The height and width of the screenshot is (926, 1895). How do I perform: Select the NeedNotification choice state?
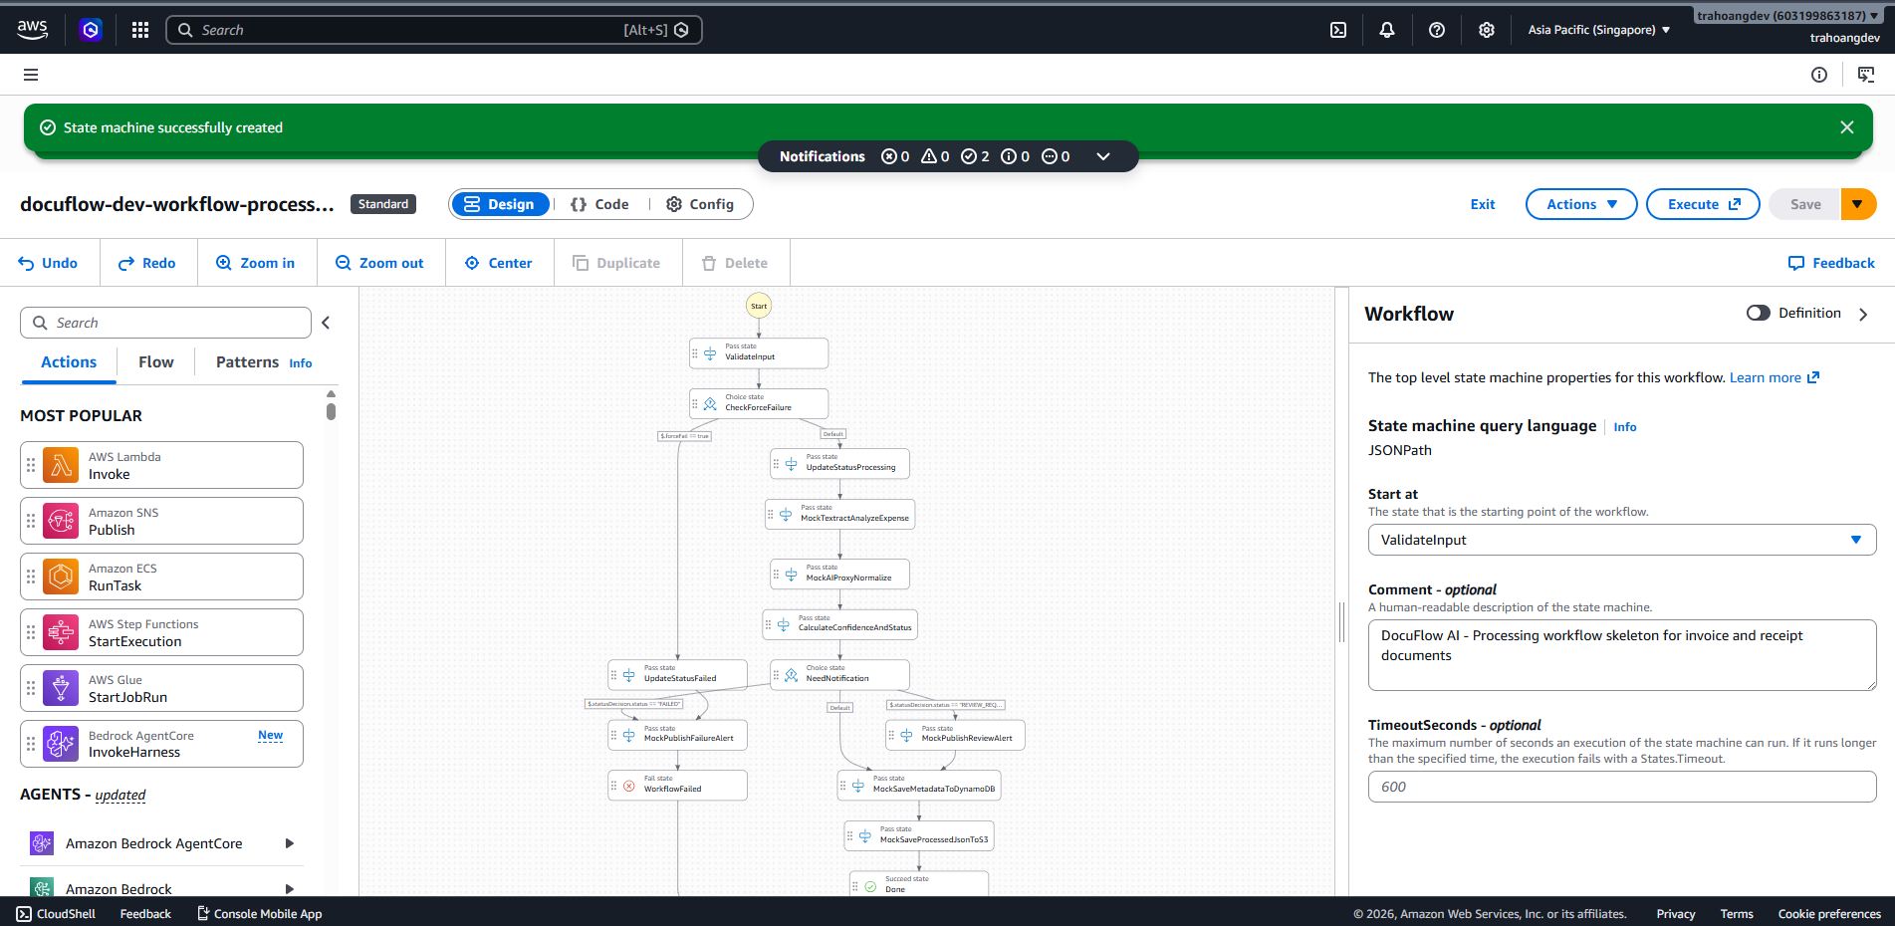click(x=839, y=674)
